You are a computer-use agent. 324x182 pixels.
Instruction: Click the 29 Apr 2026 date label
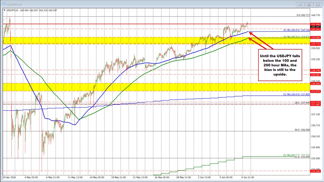click(9, 177)
